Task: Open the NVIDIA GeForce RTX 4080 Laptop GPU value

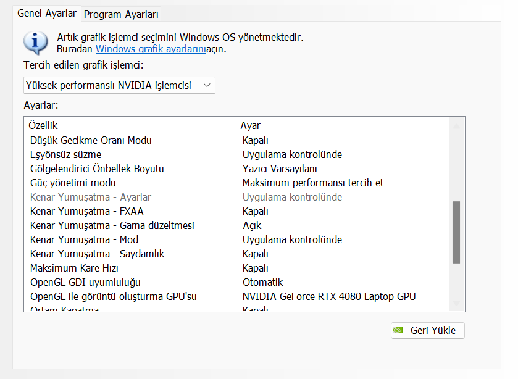Action: [329, 296]
